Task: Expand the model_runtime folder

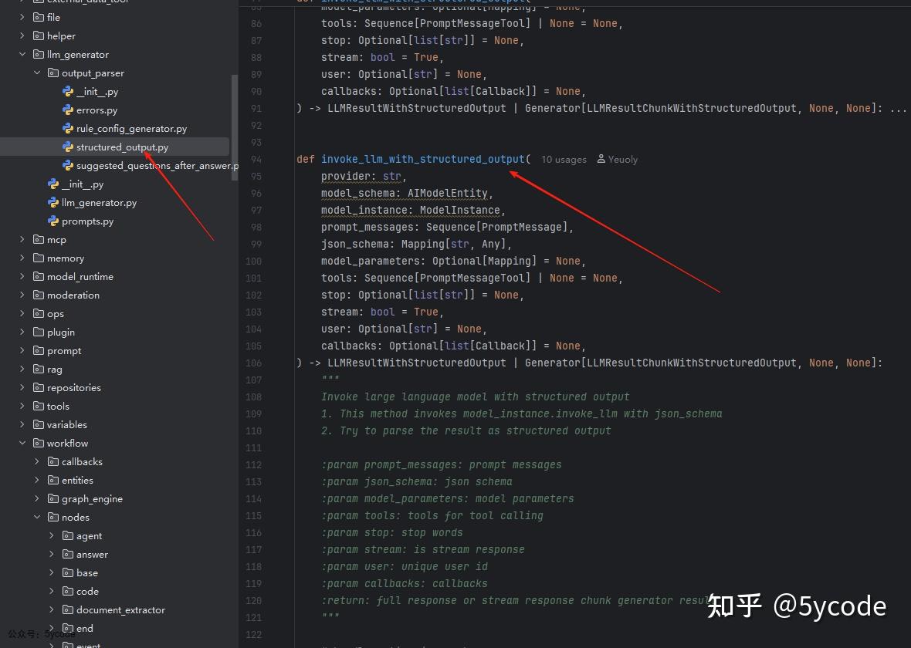Action: (22, 277)
